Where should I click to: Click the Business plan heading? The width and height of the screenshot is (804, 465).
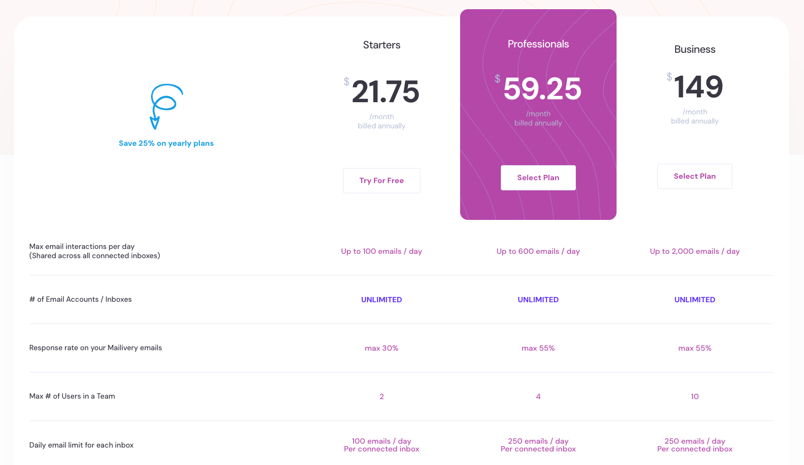click(695, 49)
